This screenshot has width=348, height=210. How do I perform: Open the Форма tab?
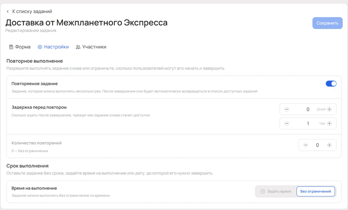pos(20,47)
